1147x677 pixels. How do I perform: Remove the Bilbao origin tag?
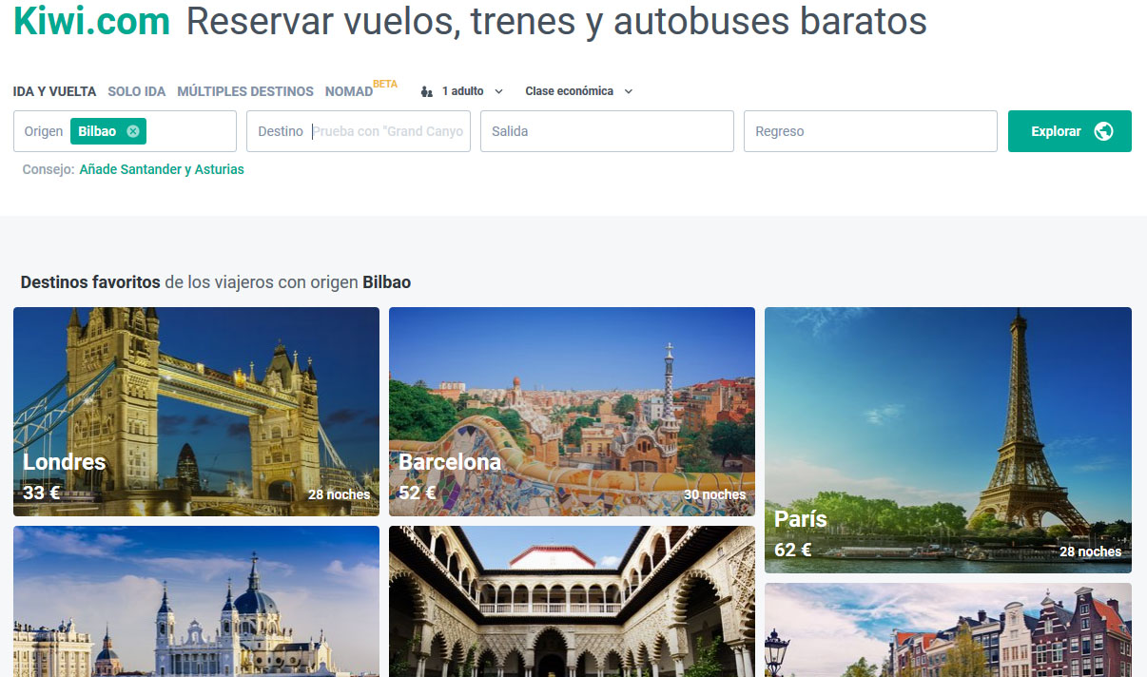[x=133, y=131]
